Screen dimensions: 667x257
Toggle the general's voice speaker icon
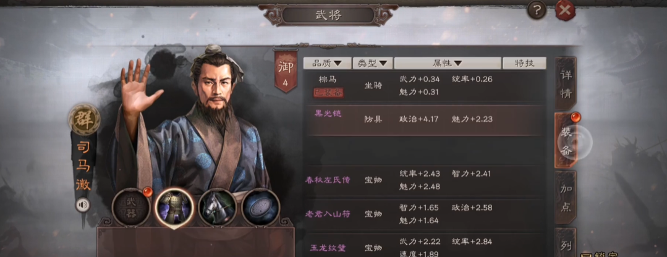(x=83, y=206)
